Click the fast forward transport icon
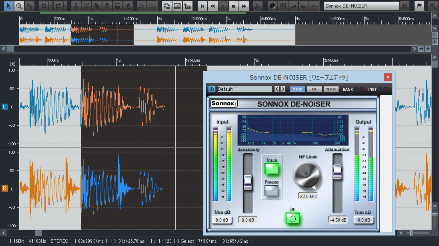The height and width of the screenshot is (246, 439). (x=244, y=6)
